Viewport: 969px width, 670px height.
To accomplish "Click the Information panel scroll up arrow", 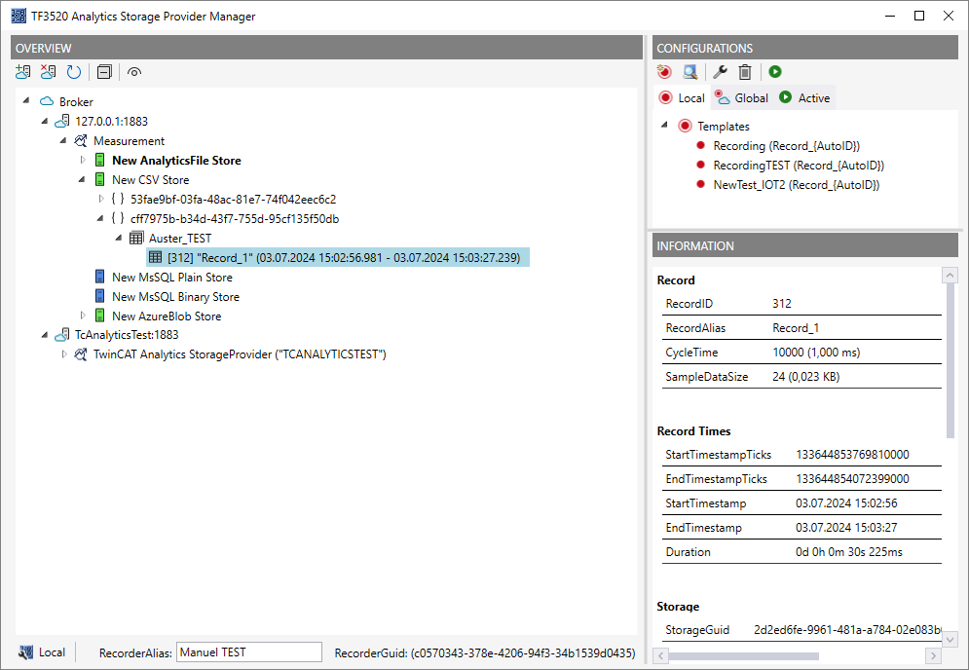I will point(950,275).
